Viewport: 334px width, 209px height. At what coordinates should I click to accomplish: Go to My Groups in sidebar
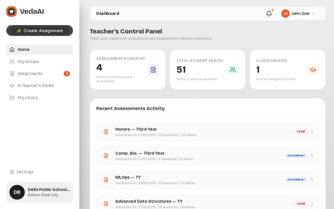[40, 62]
